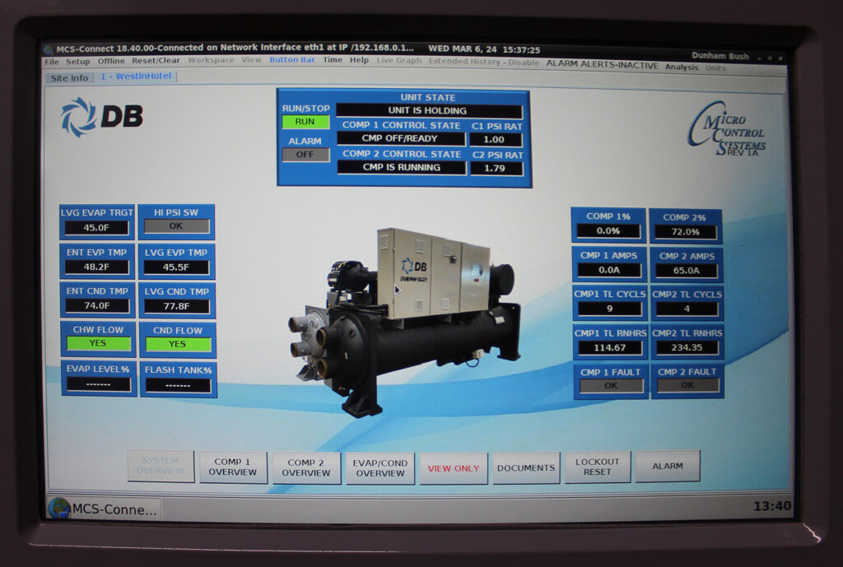Click the LVG EVP TMP value 45.5F
This screenshot has width=843, height=567.
click(x=177, y=267)
